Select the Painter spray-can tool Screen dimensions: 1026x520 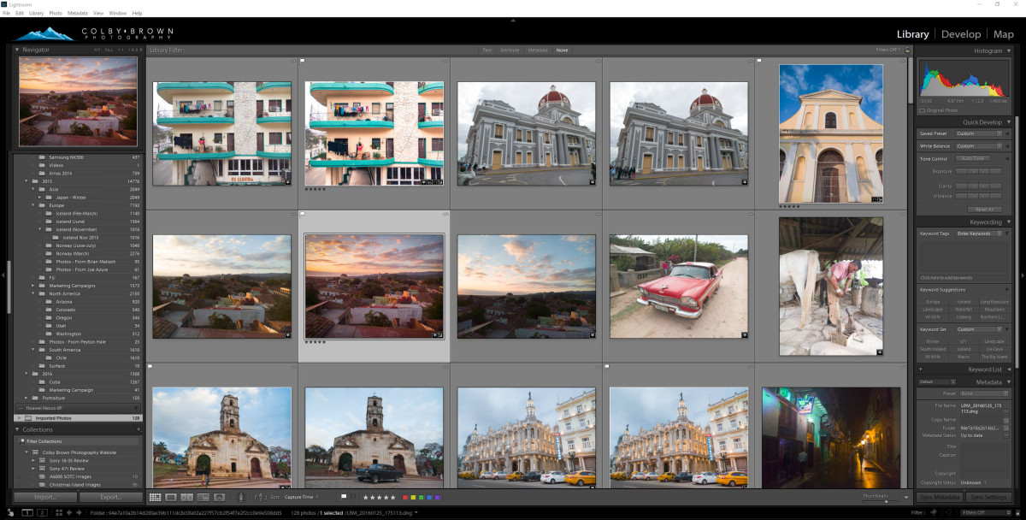pyautogui.click(x=240, y=497)
